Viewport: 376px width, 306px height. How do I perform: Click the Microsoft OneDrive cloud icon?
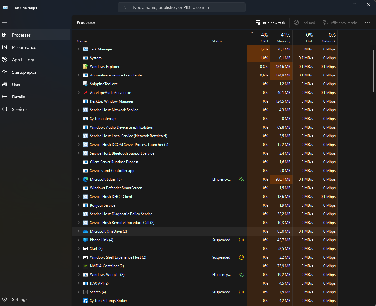point(86,231)
